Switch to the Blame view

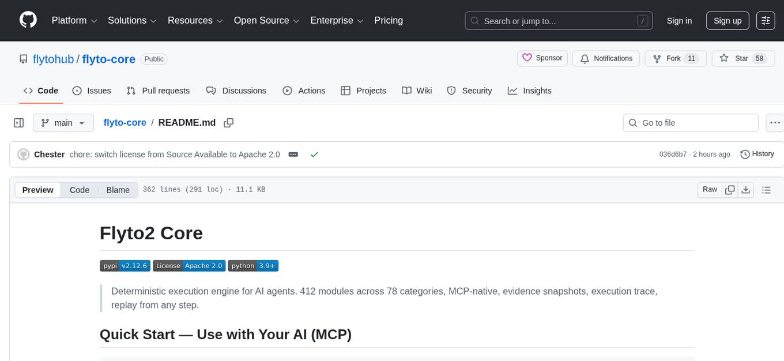pyautogui.click(x=118, y=190)
